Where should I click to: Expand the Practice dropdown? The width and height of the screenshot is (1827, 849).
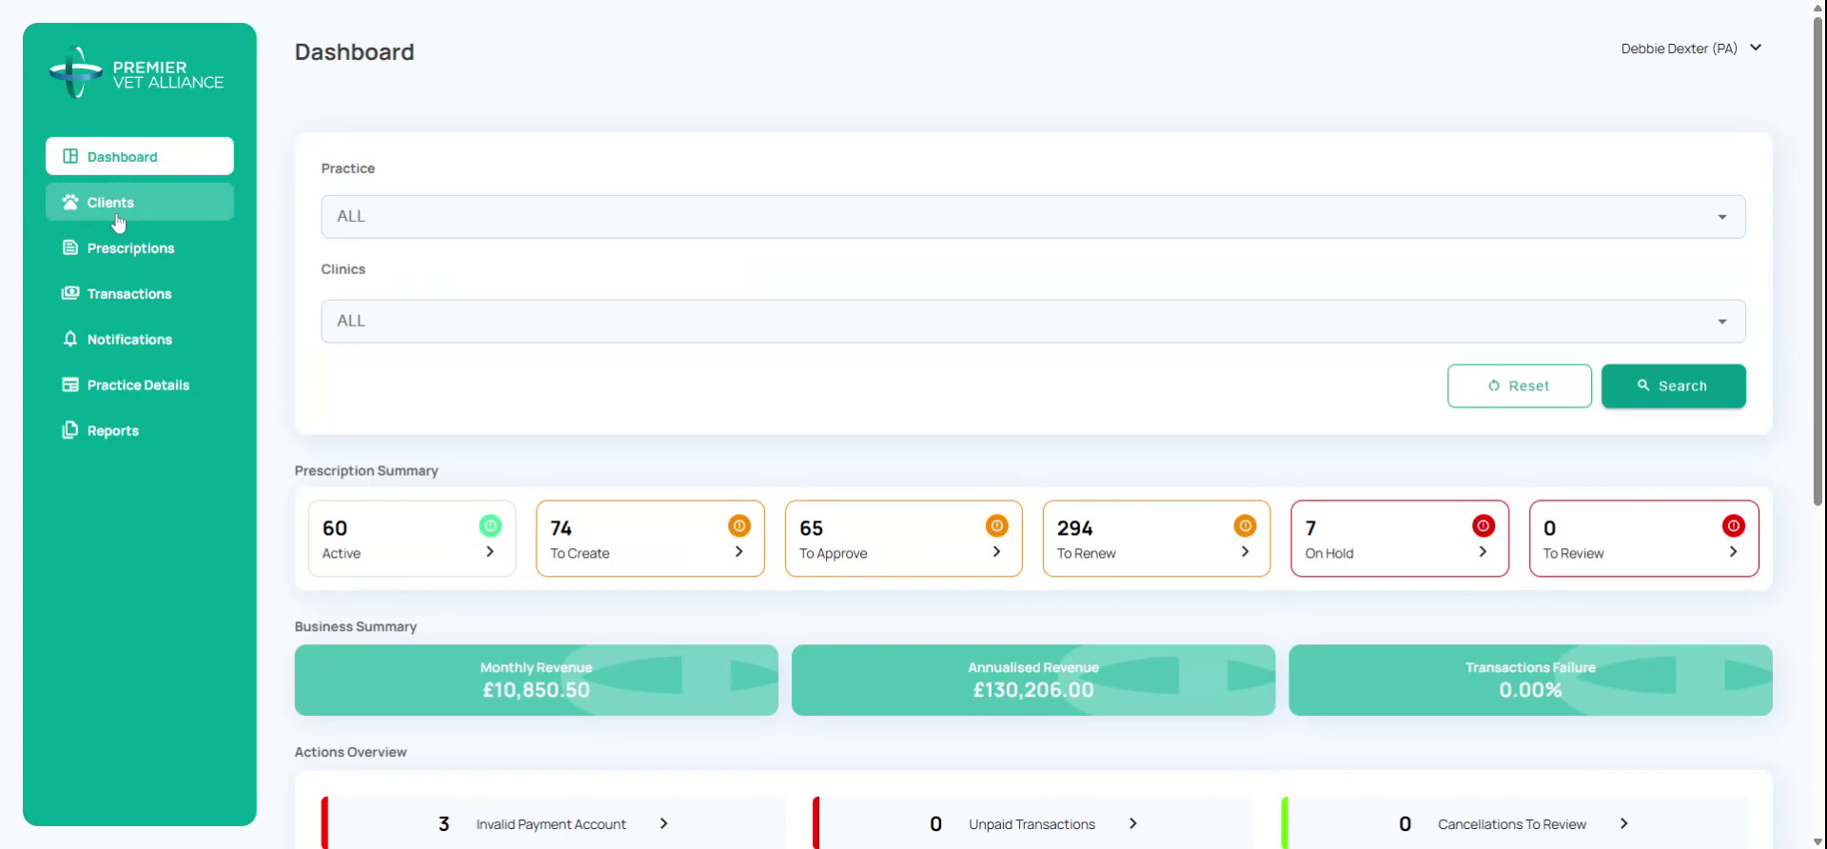coord(1033,217)
